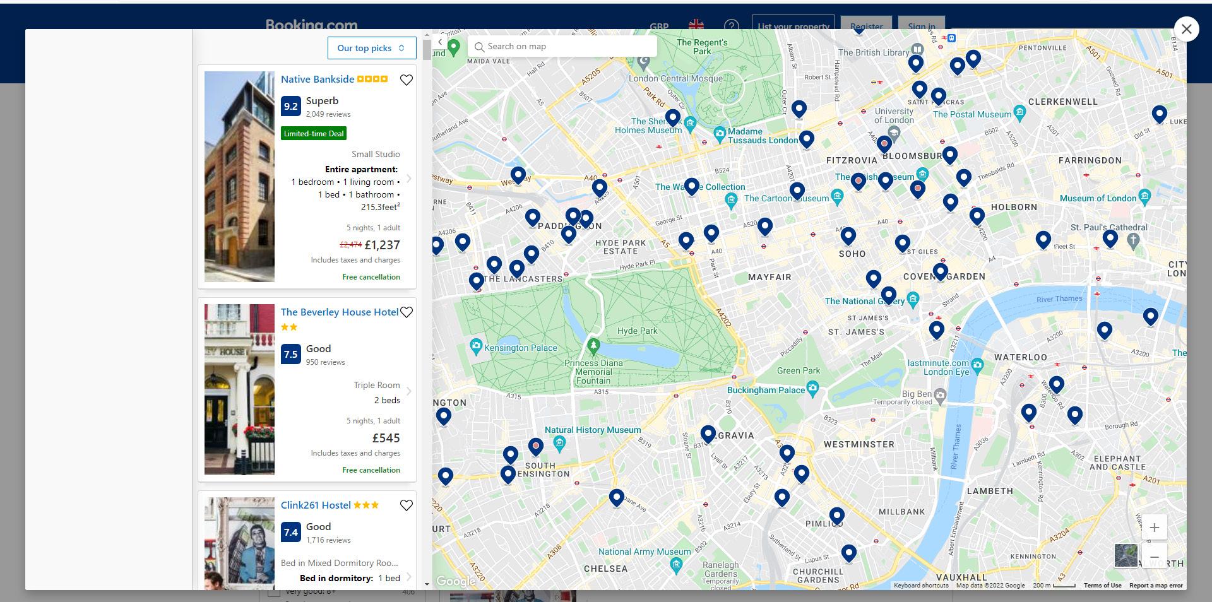Image resolution: width=1212 pixels, height=602 pixels.
Task: Toggle heart on The Beverley House Hotel
Action: [407, 312]
